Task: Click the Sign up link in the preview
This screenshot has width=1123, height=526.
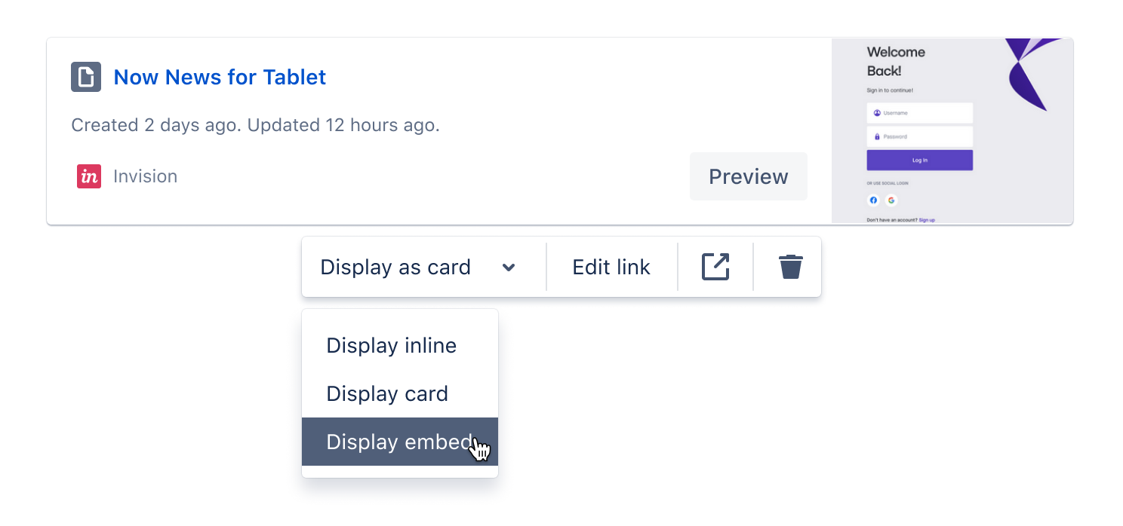Action: click(x=928, y=219)
